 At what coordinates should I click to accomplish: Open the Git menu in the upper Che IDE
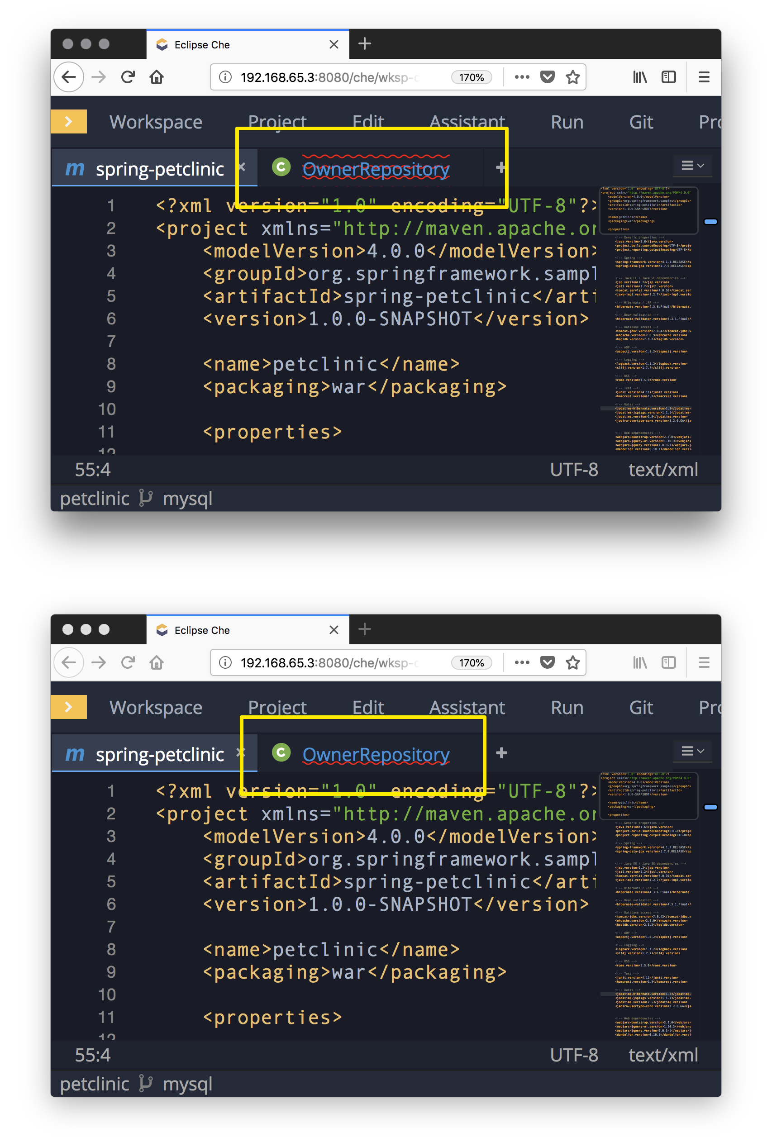point(641,122)
